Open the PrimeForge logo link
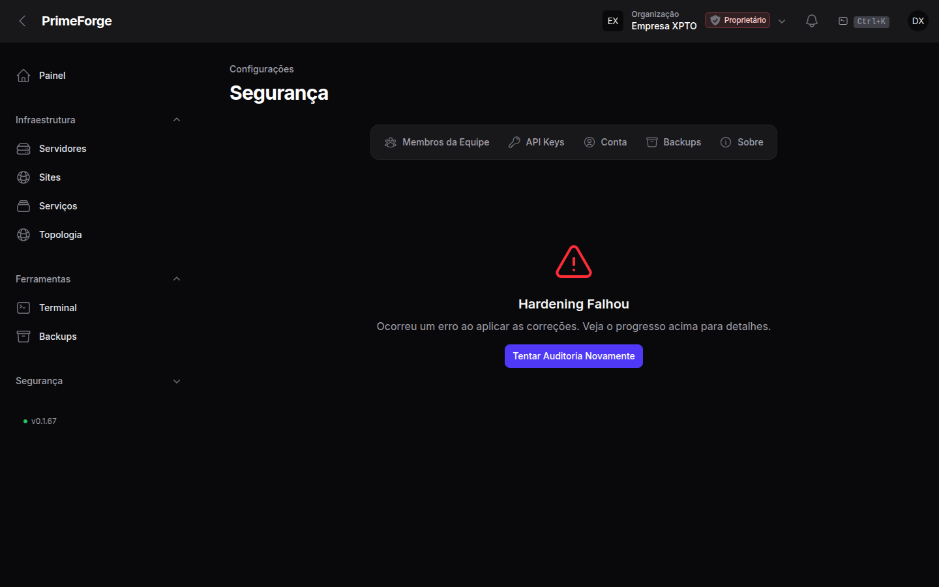 coord(76,21)
